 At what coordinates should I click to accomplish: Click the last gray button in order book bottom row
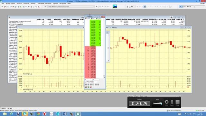[x=98, y=84]
